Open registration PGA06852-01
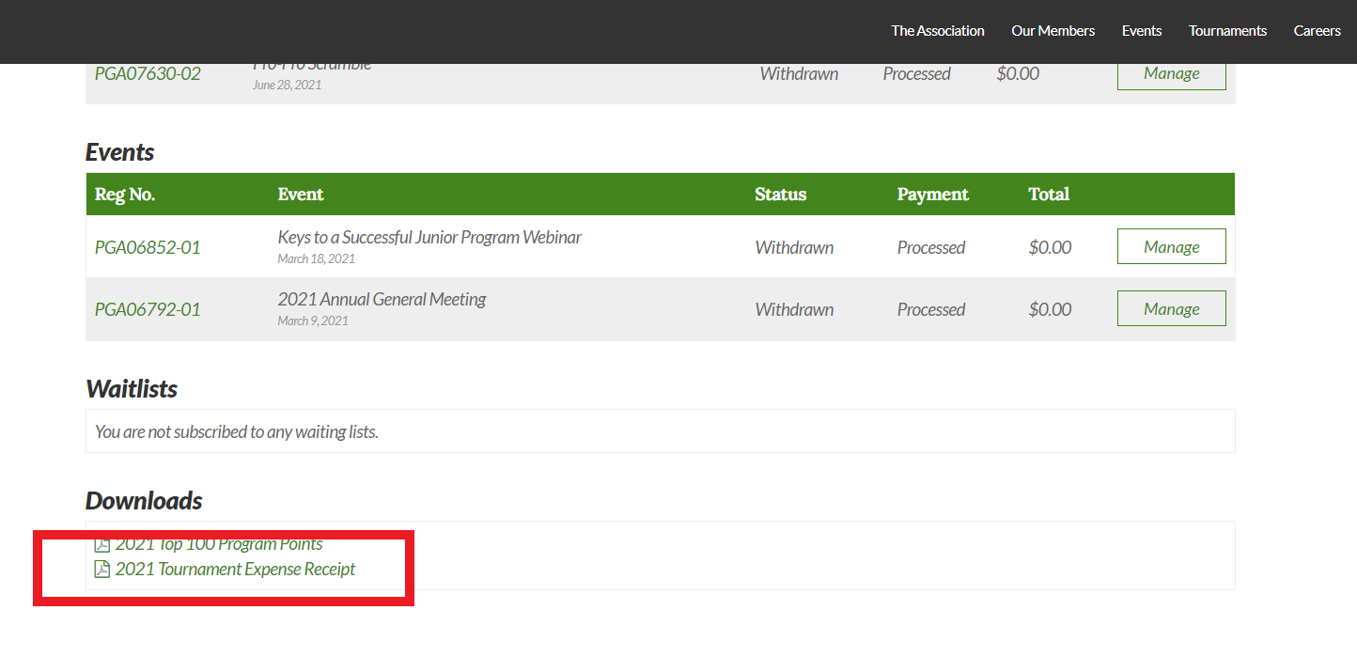 point(148,247)
